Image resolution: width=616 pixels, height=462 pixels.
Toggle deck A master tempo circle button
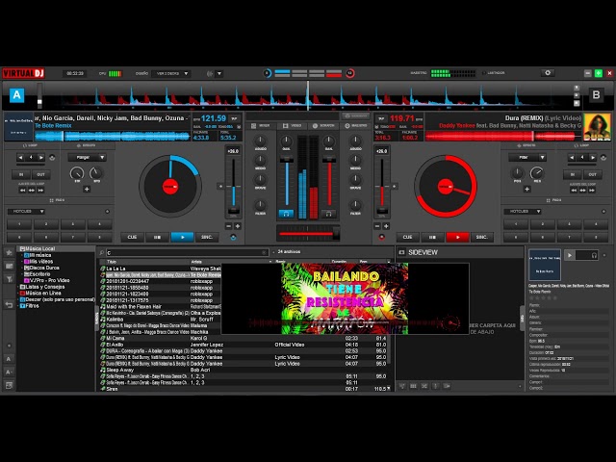click(x=233, y=238)
